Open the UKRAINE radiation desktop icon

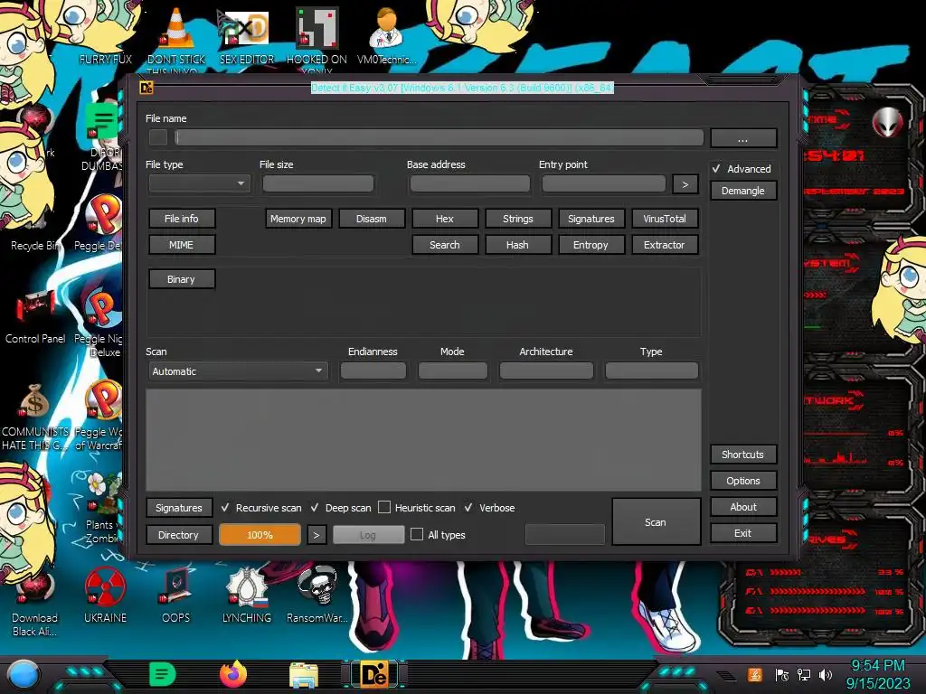pyautogui.click(x=105, y=595)
